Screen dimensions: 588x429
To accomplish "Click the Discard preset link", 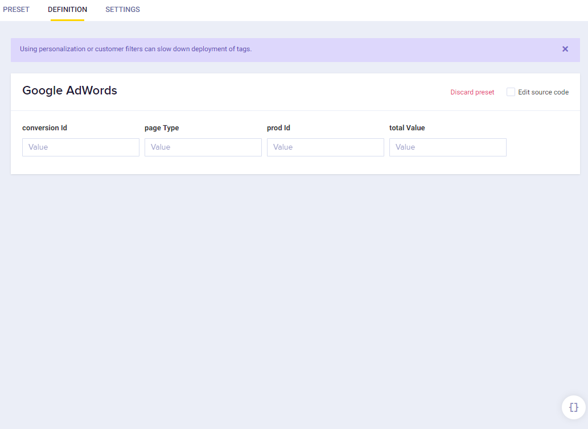I will (x=472, y=92).
